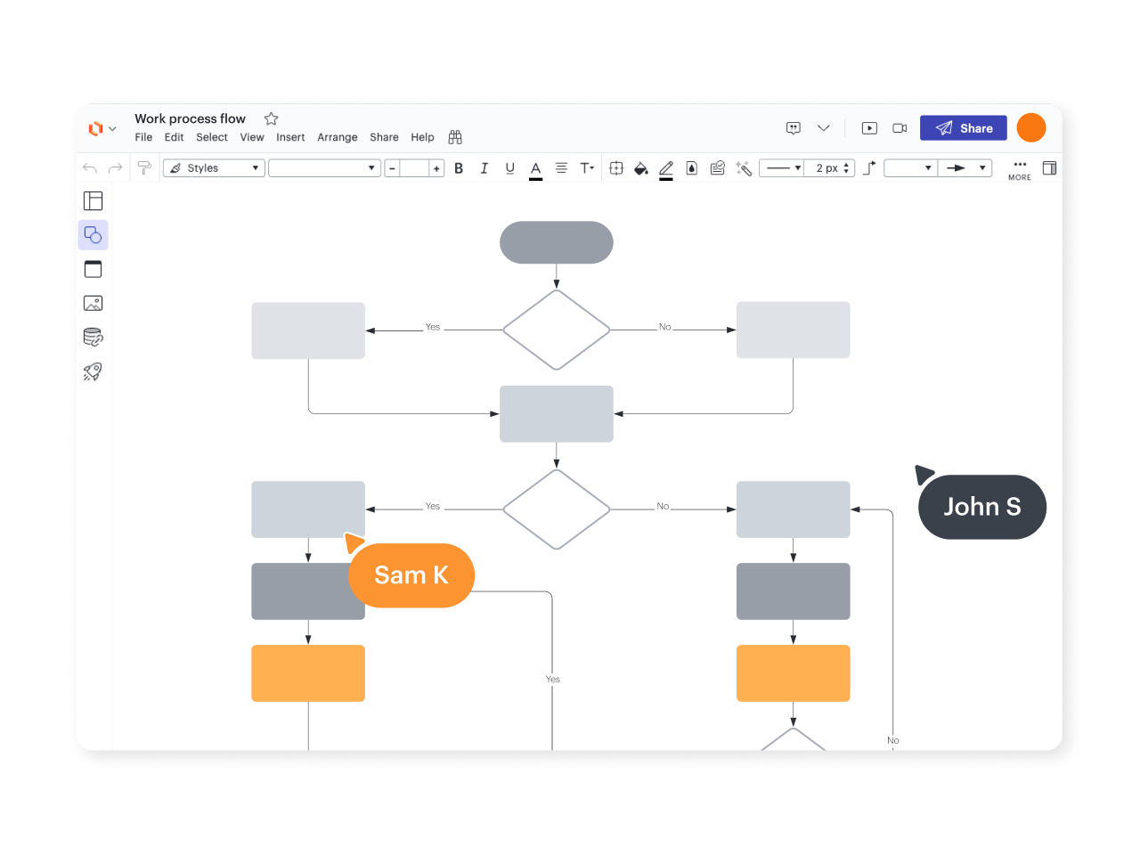Click the binoculars search icon
The width and height of the screenshot is (1140, 855).
[455, 137]
